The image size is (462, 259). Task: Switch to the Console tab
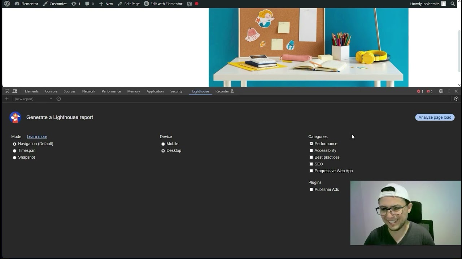tap(51, 91)
